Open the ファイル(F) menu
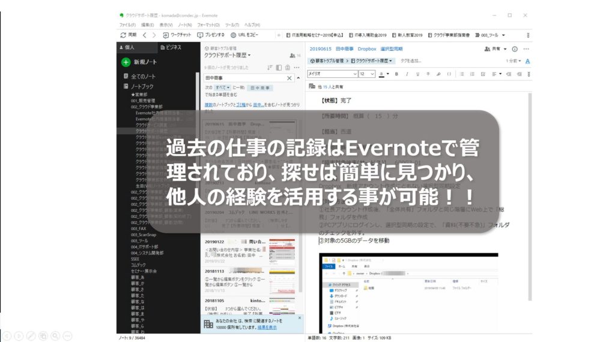 (127, 25)
